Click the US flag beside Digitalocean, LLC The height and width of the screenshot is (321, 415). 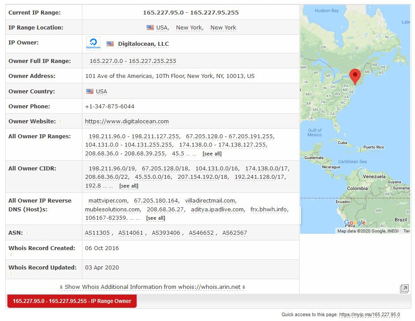[110, 44]
